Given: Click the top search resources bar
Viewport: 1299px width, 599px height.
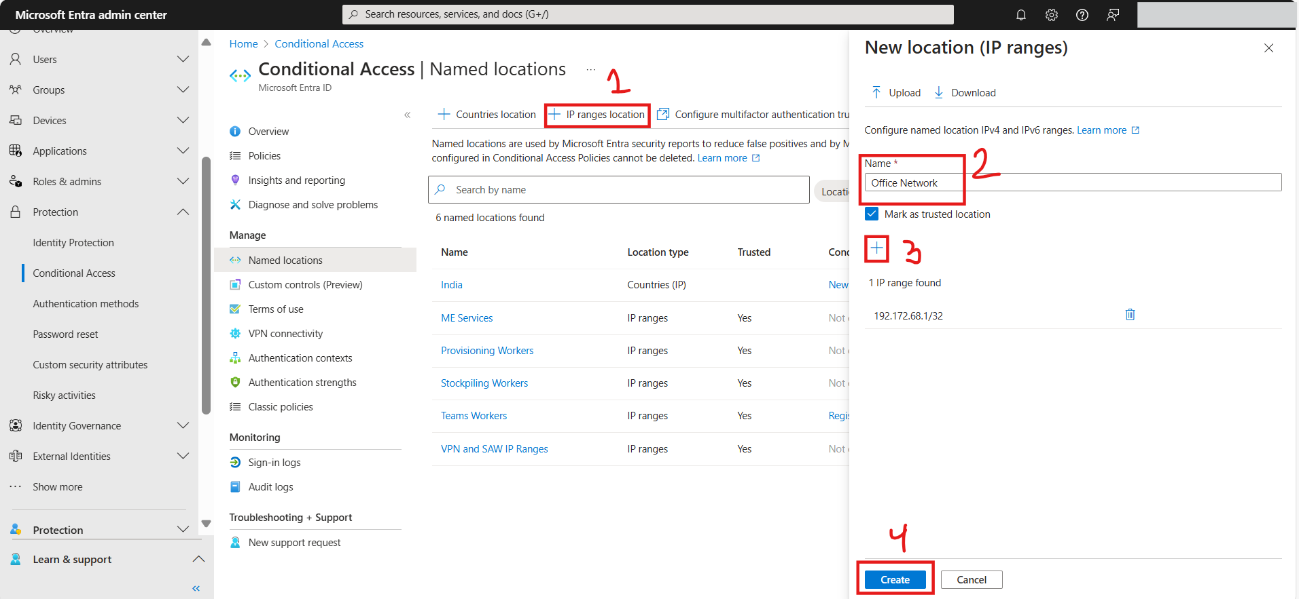Looking at the screenshot, I should pyautogui.click(x=648, y=14).
